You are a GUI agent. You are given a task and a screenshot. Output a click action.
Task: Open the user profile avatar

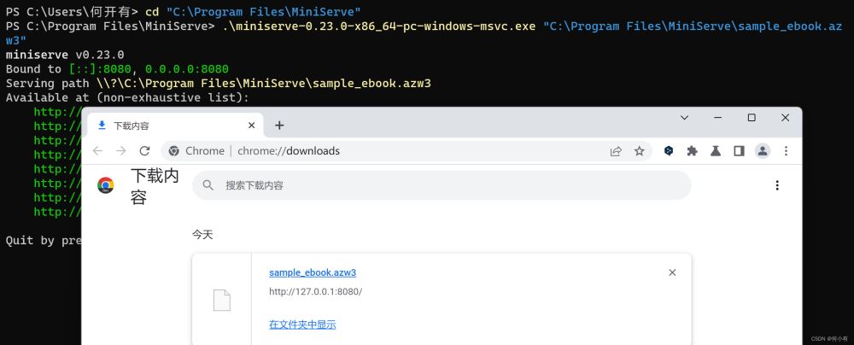coord(763,151)
